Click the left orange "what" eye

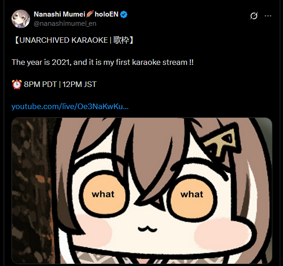click(x=104, y=195)
